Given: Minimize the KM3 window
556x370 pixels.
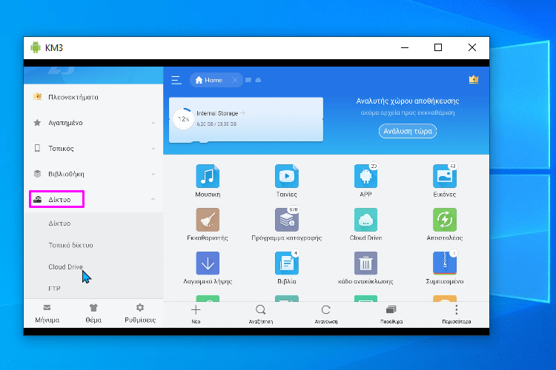Looking at the screenshot, I should coord(405,47).
